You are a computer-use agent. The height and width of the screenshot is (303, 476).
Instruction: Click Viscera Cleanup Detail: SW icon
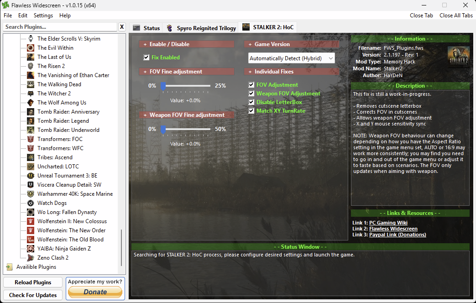coord(31,185)
